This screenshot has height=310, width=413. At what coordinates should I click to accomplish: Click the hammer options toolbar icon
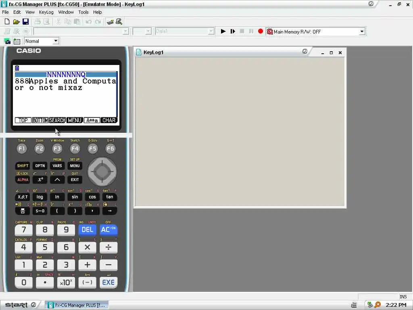119,22
